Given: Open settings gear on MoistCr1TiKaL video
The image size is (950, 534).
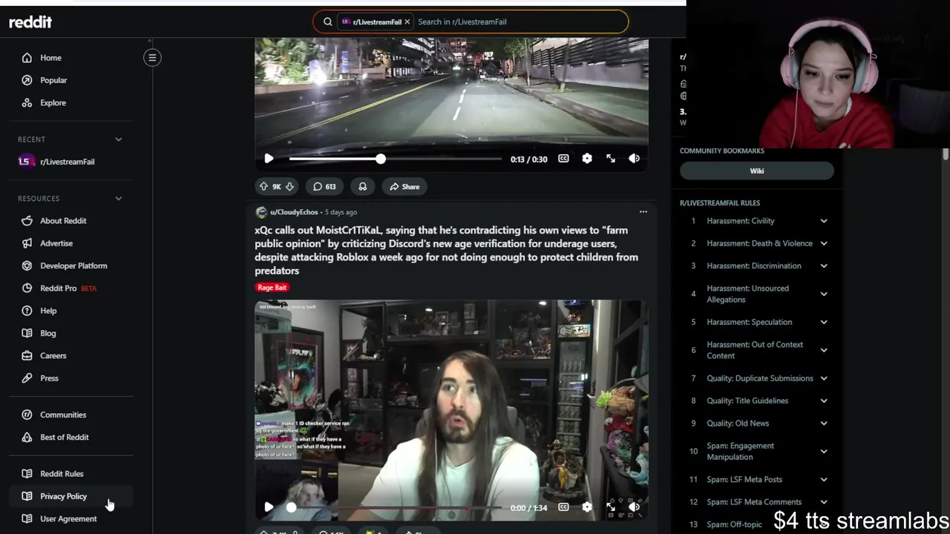Looking at the screenshot, I should pos(587,507).
